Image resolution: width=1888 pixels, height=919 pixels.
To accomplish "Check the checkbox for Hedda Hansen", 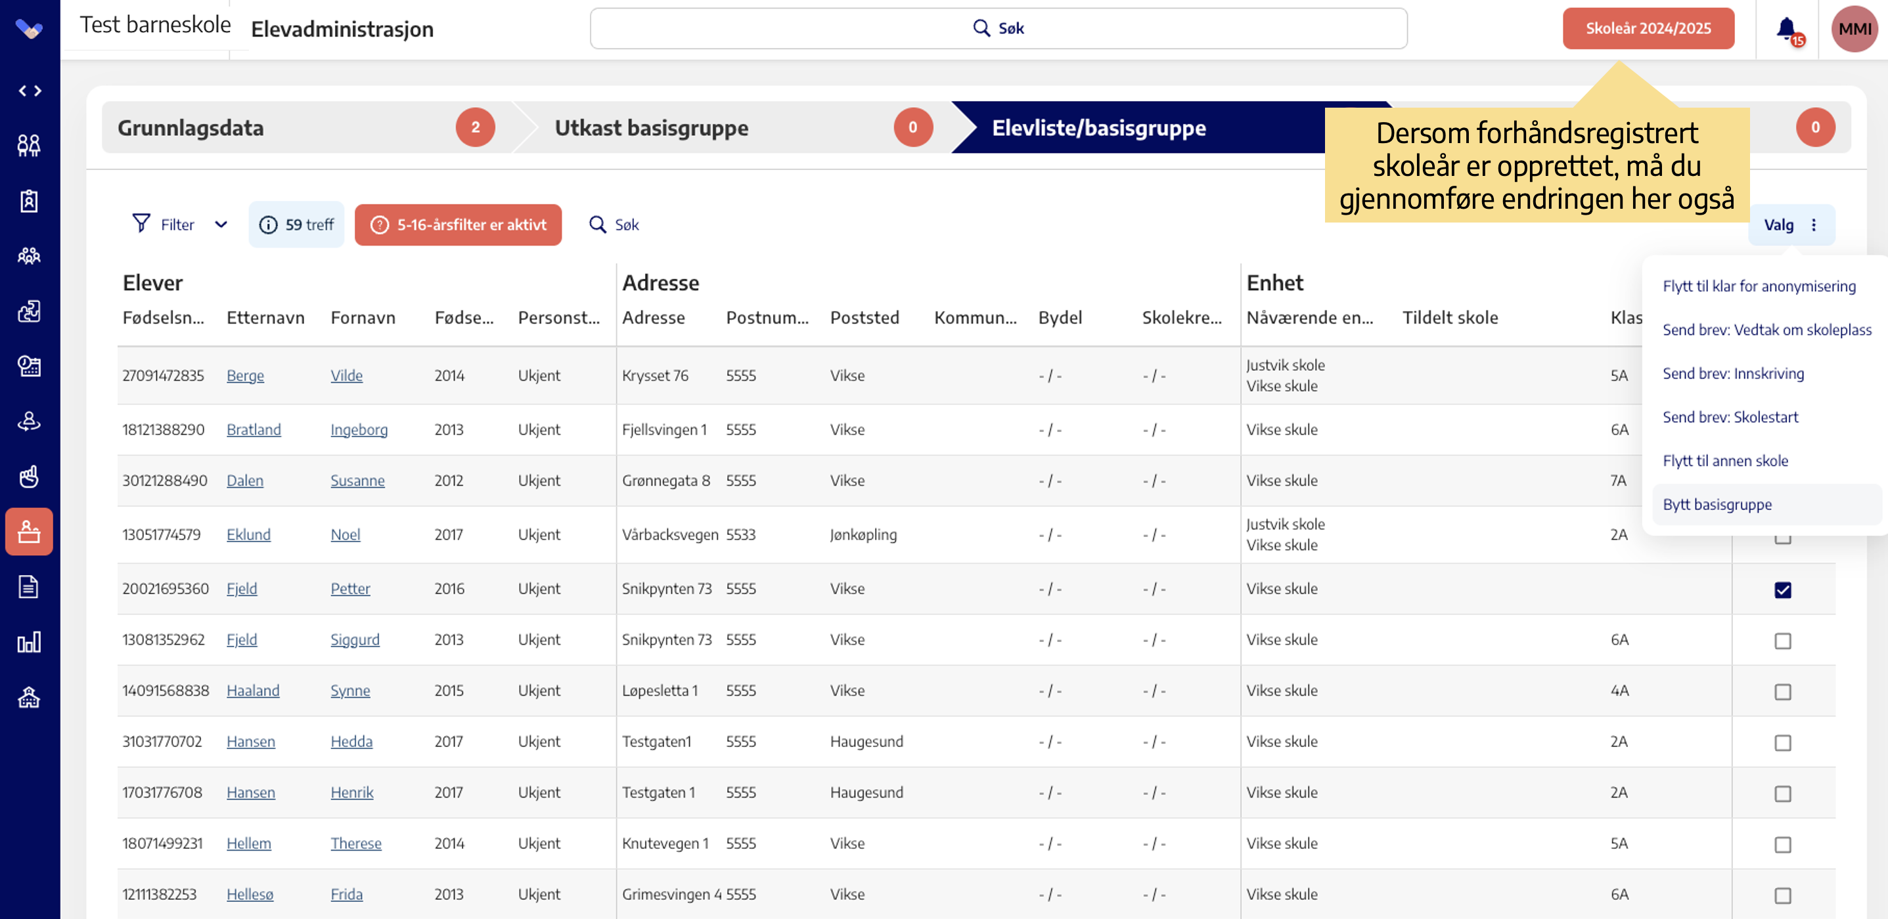I will 1782,742.
